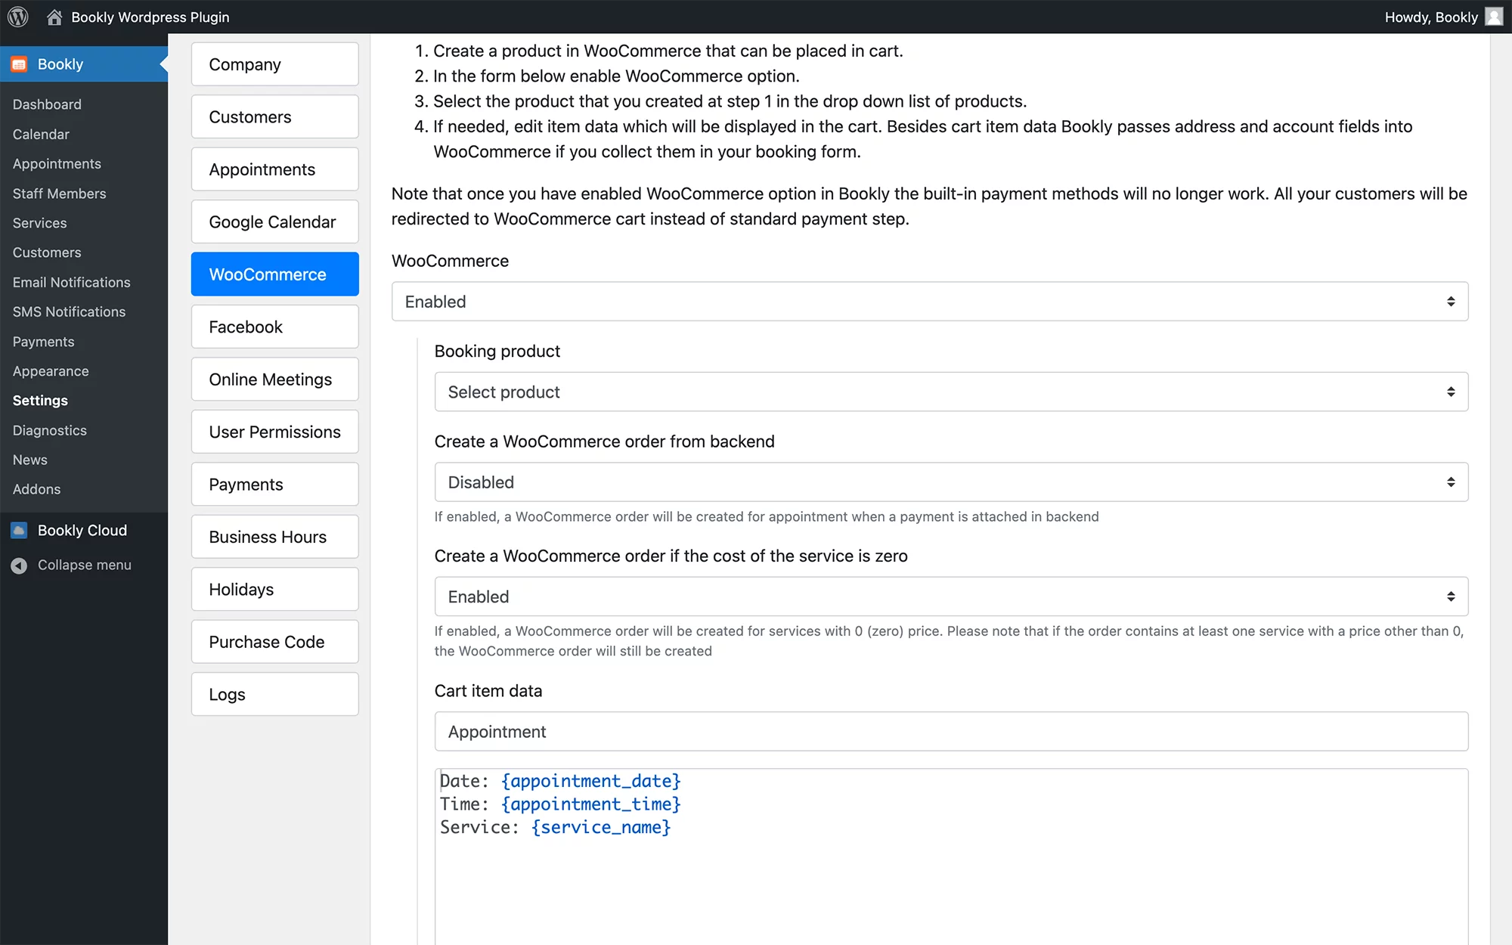Screen dimensions: 1512x945
Task: Click the Bookly calendar icon in the sidebar
Action: pos(19,64)
